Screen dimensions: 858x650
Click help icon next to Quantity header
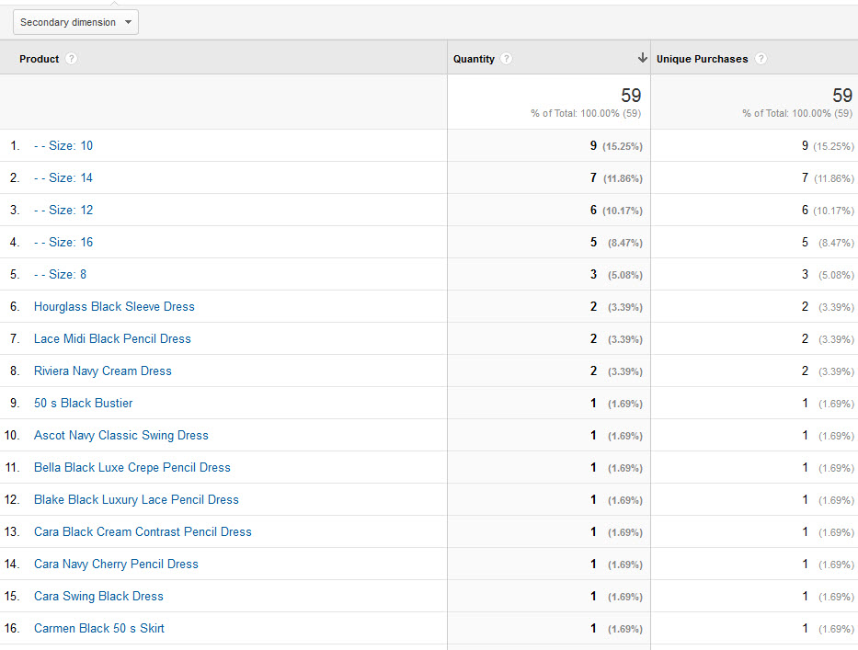coord(507,59)
